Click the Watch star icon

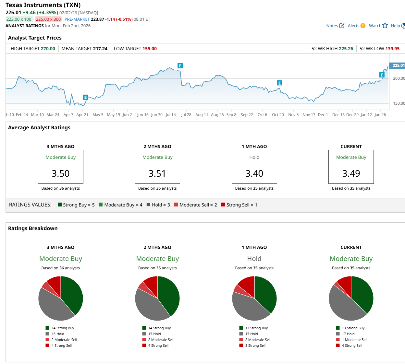tap(385, 26)
